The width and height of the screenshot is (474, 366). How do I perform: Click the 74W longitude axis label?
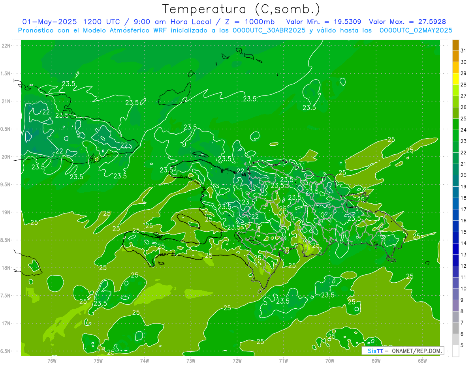pos(144,360)
